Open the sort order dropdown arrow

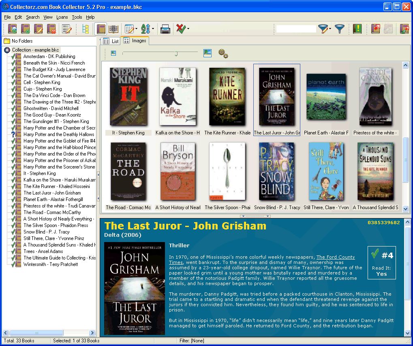(153, 29)
